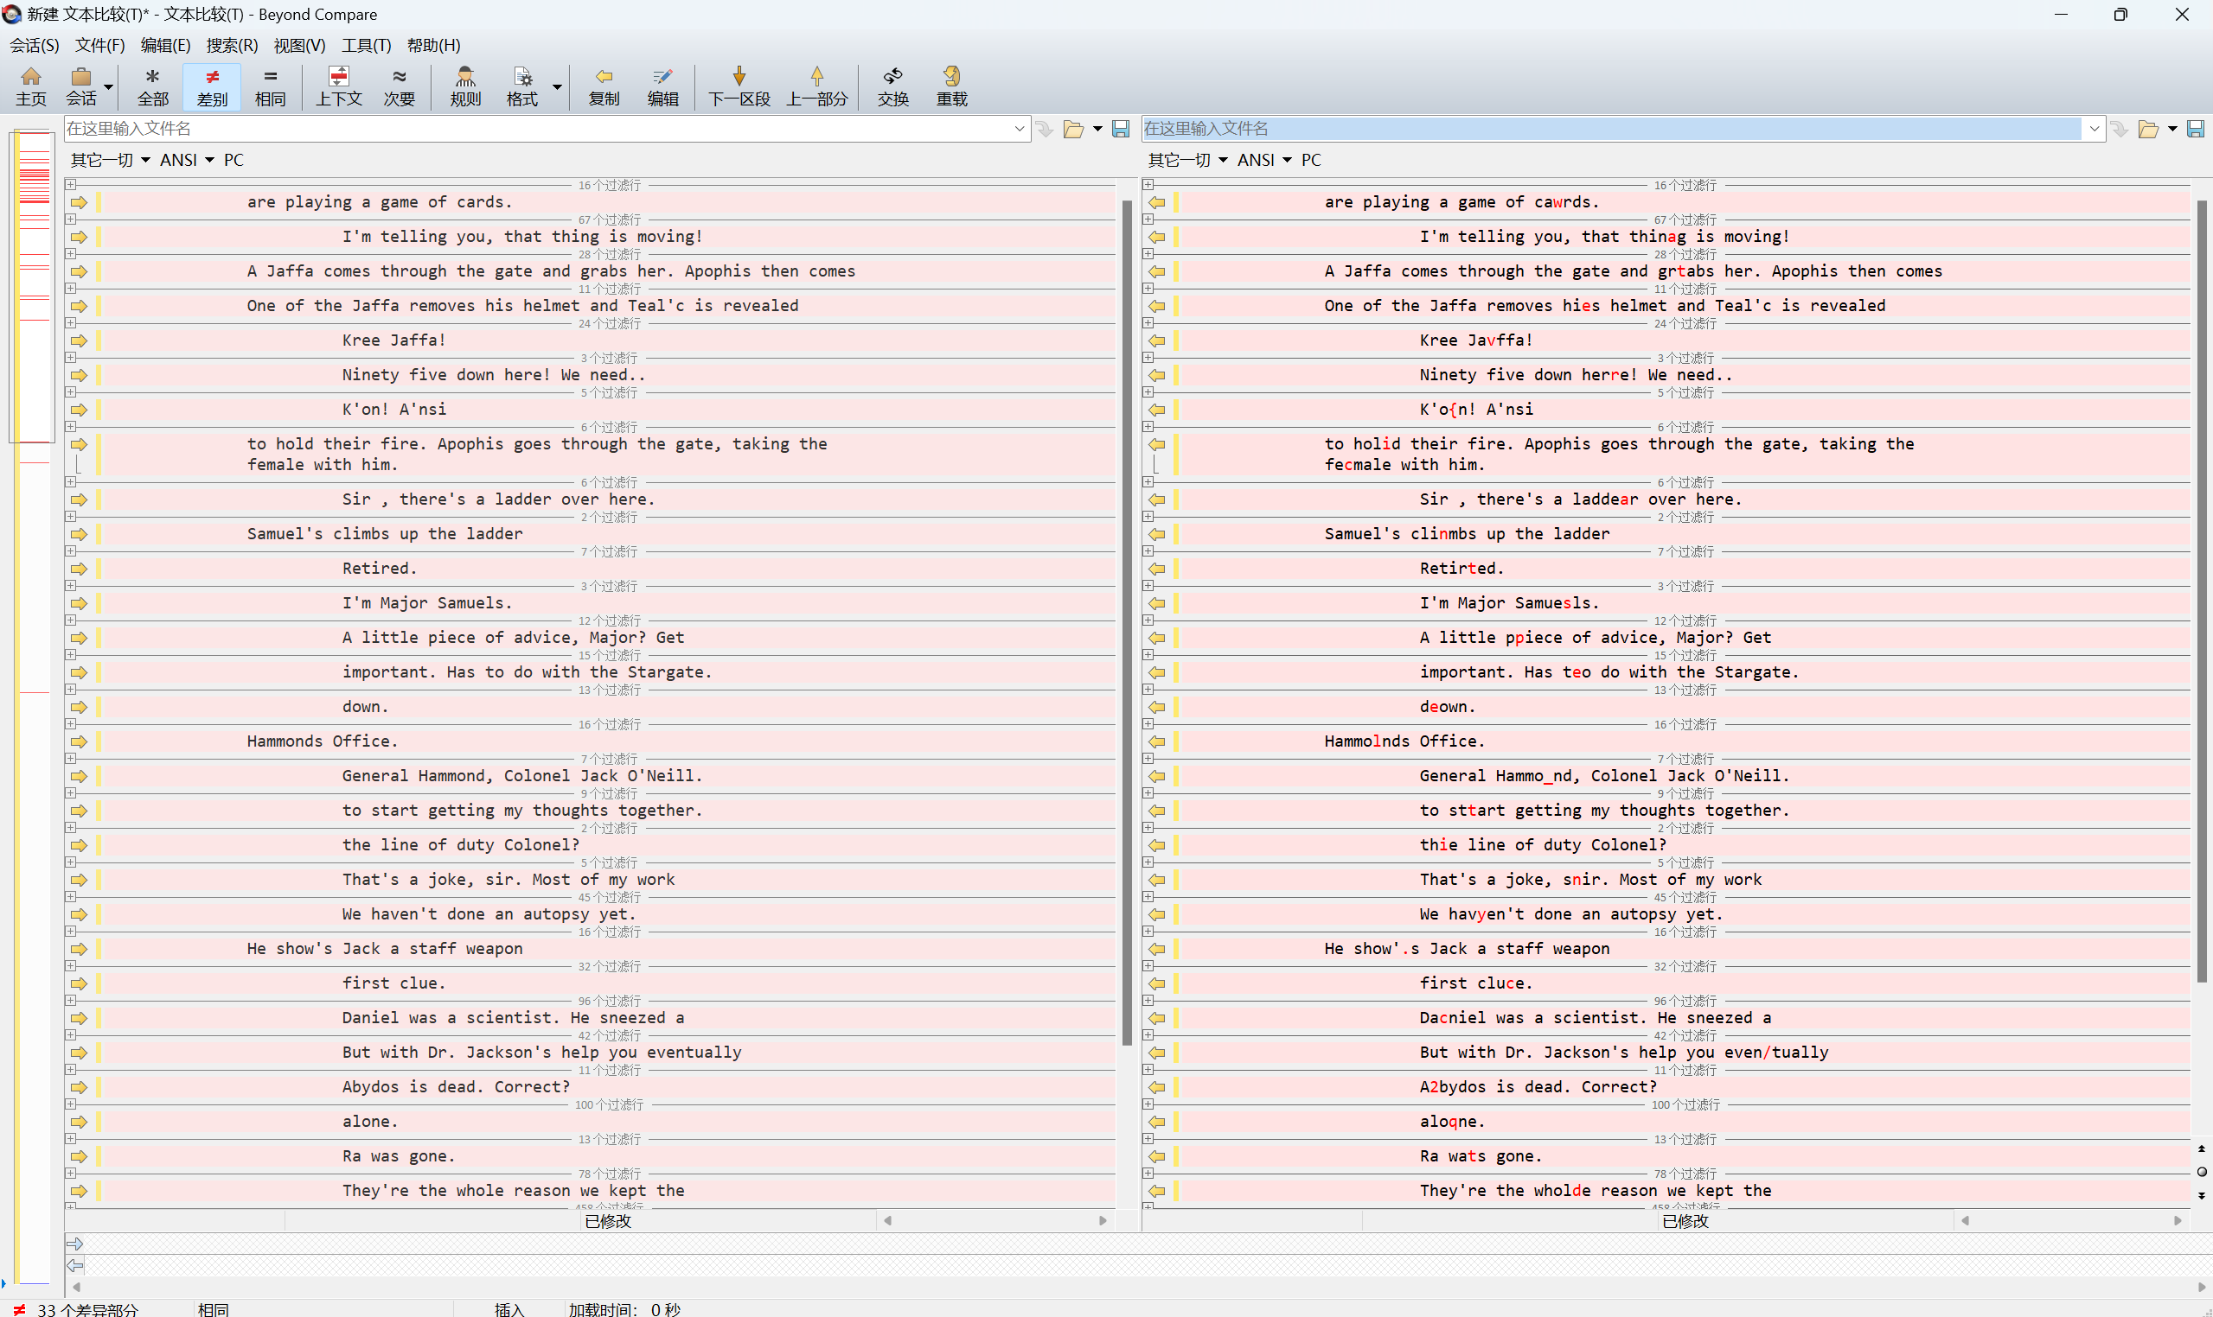Open the 规则 rules icon
This screenshot has height=1317, width=2213.
(465, 86)
